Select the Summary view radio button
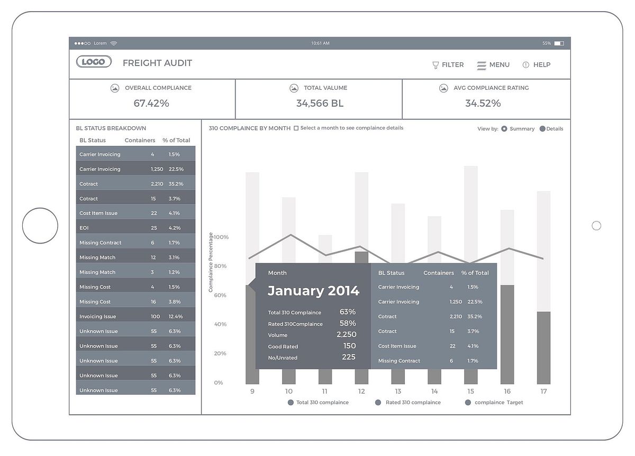Screen dimensions: 635x456 click(504, 128)
